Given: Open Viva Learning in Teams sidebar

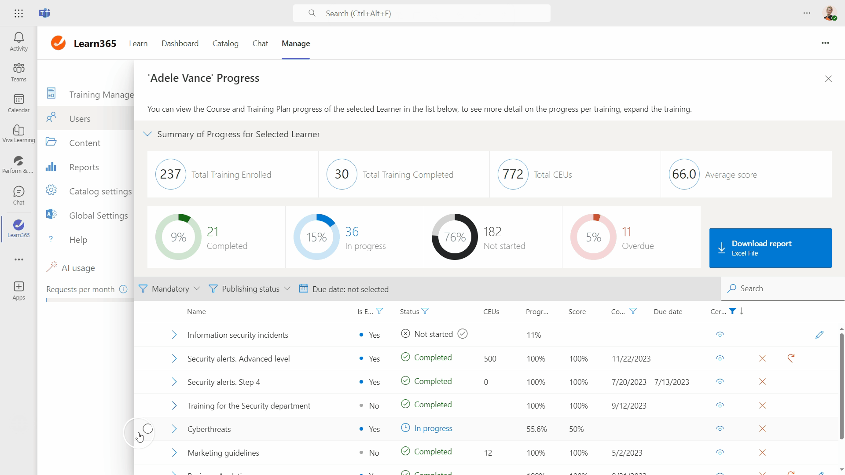Looking at the screenshot, I should click(x=18, y=133).
